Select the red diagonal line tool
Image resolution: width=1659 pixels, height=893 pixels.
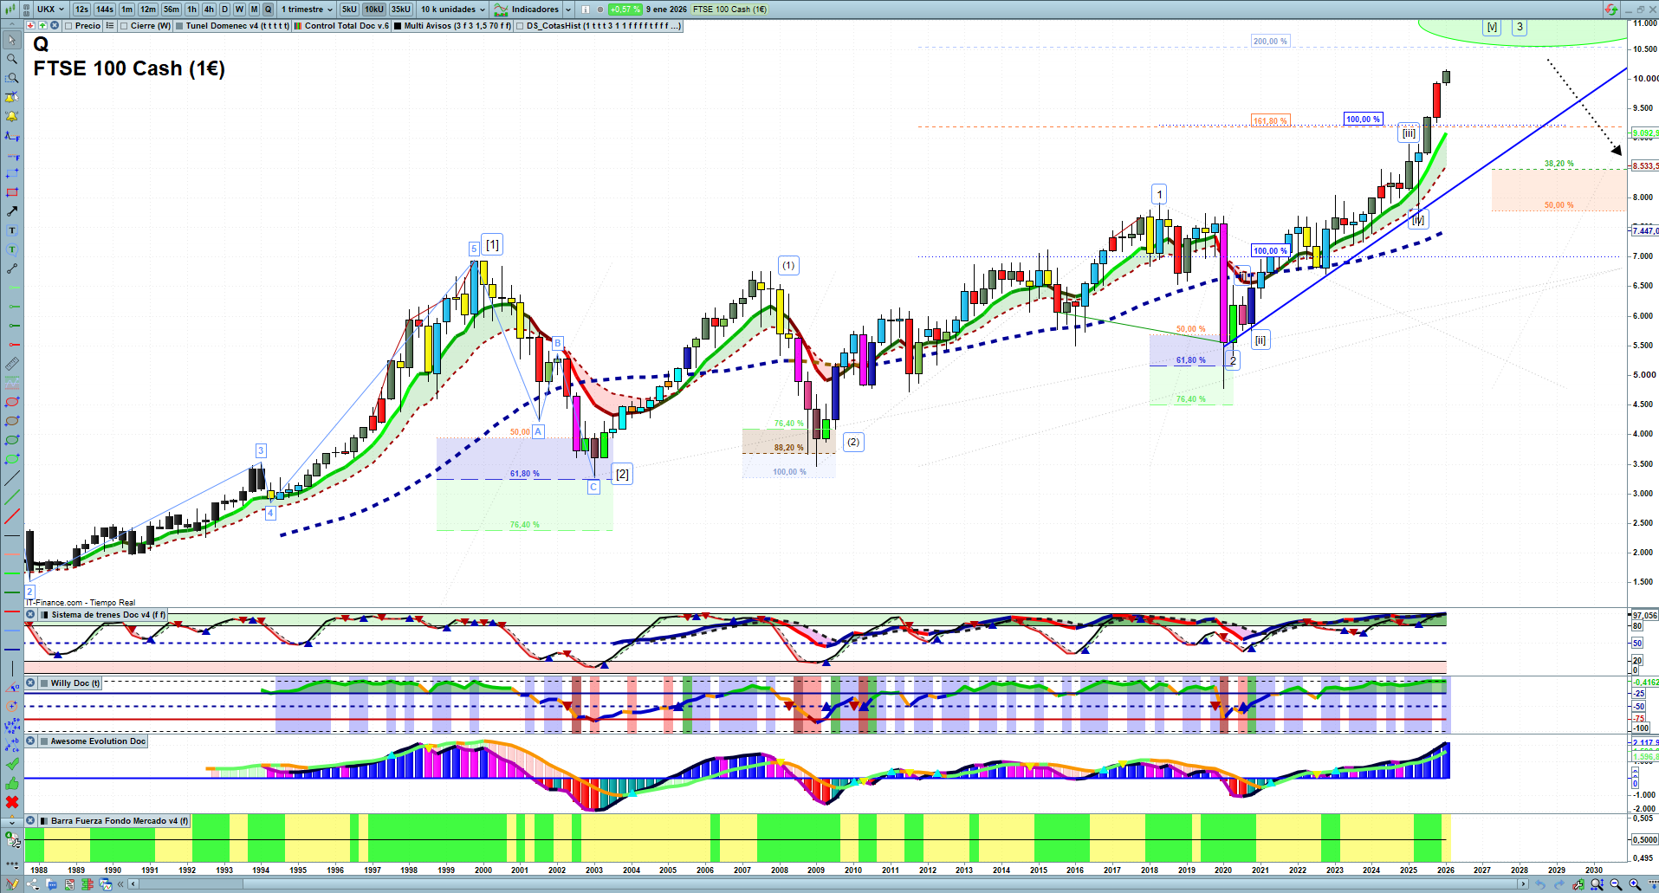coord(12,516)
